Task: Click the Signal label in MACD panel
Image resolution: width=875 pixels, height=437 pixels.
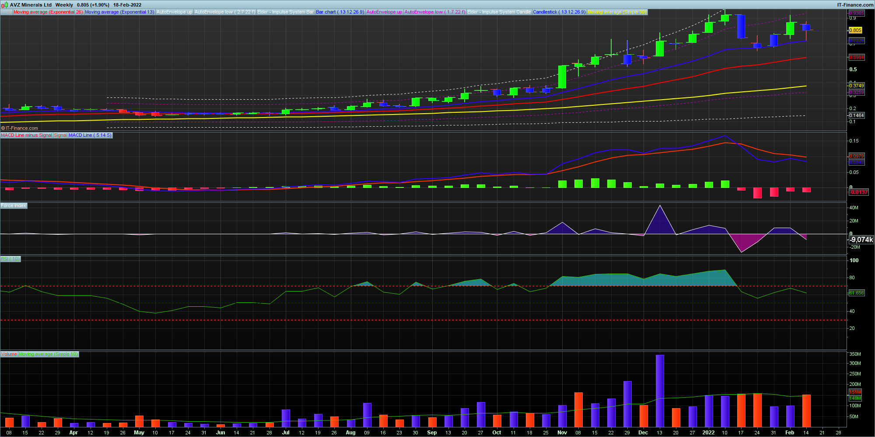Action: pos(60,135)
